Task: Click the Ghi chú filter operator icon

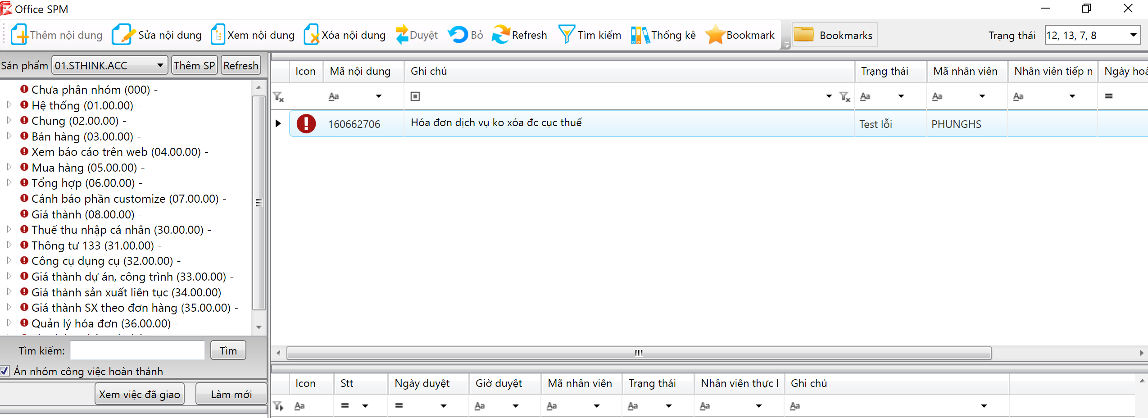Action: [x=415, y=96]
